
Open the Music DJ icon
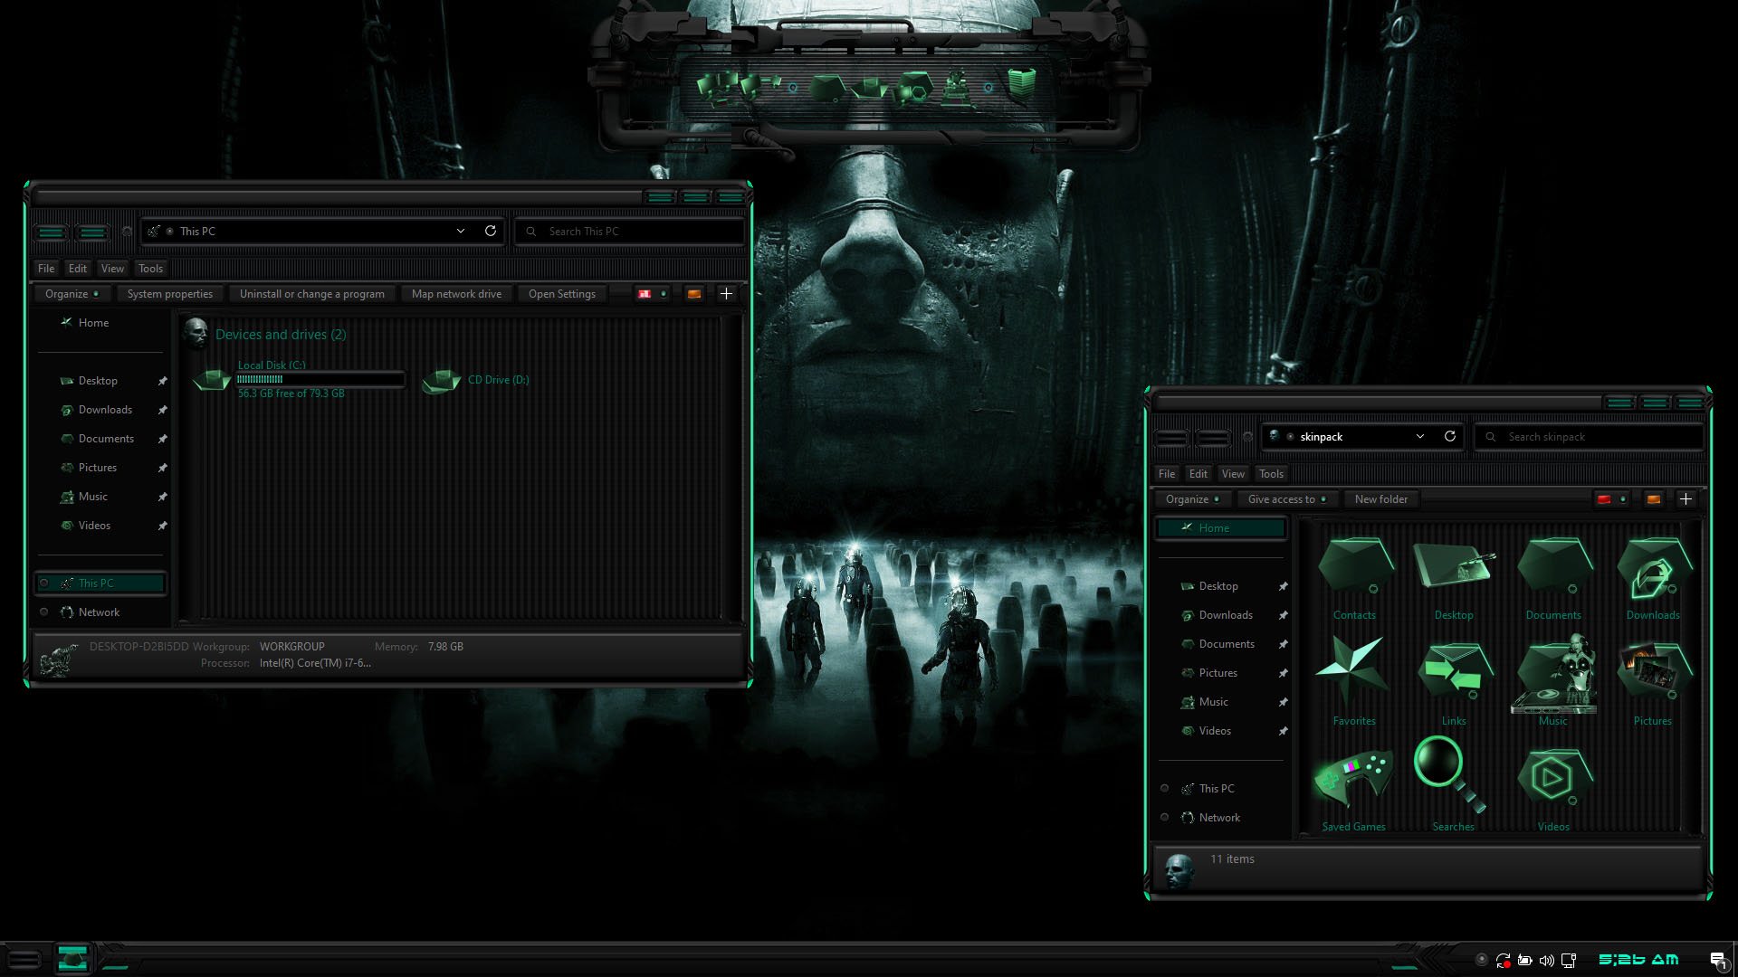point(1553,674)
